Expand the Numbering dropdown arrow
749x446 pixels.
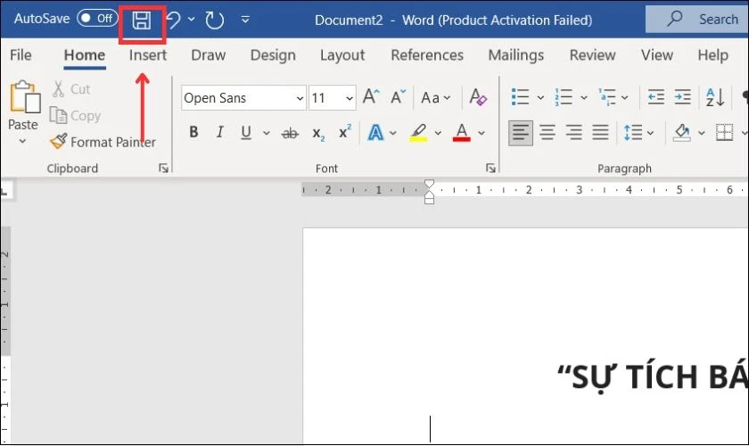(584, 98)
